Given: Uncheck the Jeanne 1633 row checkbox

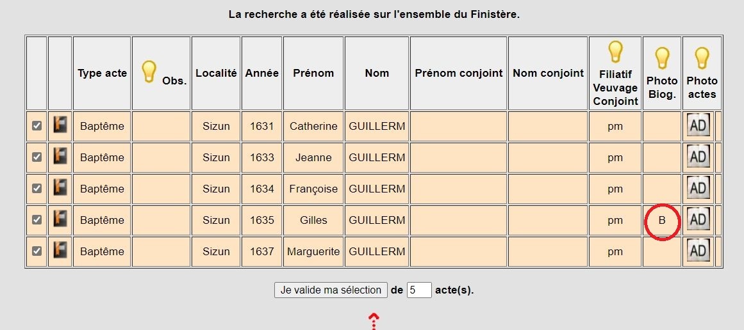Looking at the screenshot, I should pos(37,157).
